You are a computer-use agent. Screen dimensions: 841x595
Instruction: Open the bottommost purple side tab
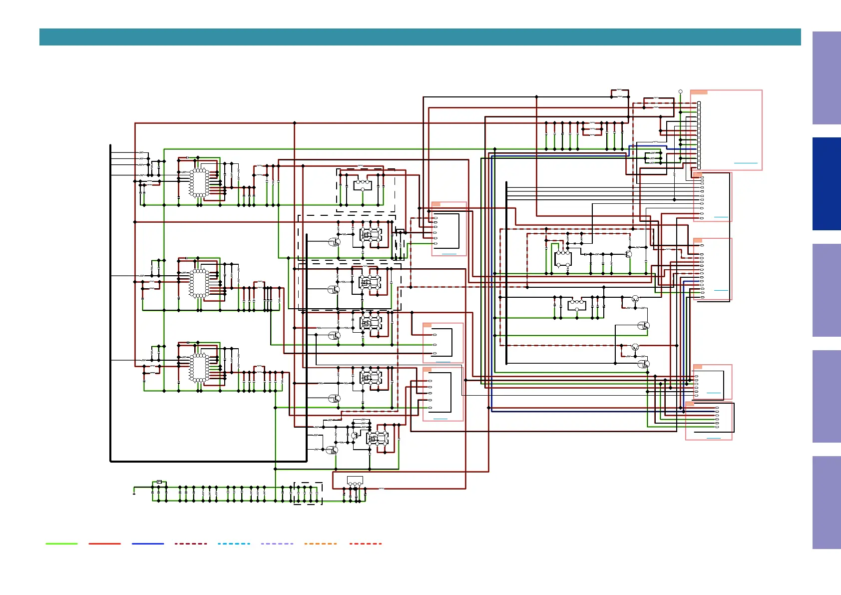point(827,503)
